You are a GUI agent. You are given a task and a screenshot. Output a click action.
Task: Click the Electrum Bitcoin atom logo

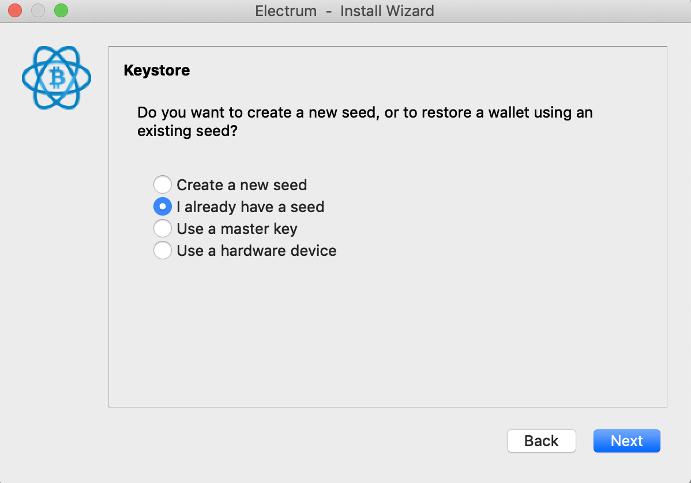pyautogui.click(x=57, y=78)
